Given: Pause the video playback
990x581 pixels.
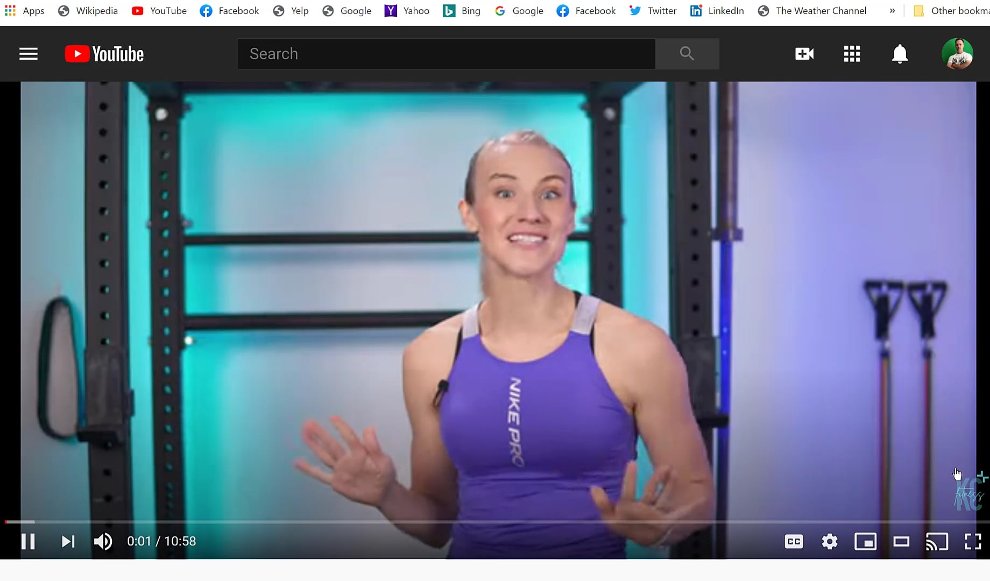Looking at the screenshot, I should (x=27, y=542).
